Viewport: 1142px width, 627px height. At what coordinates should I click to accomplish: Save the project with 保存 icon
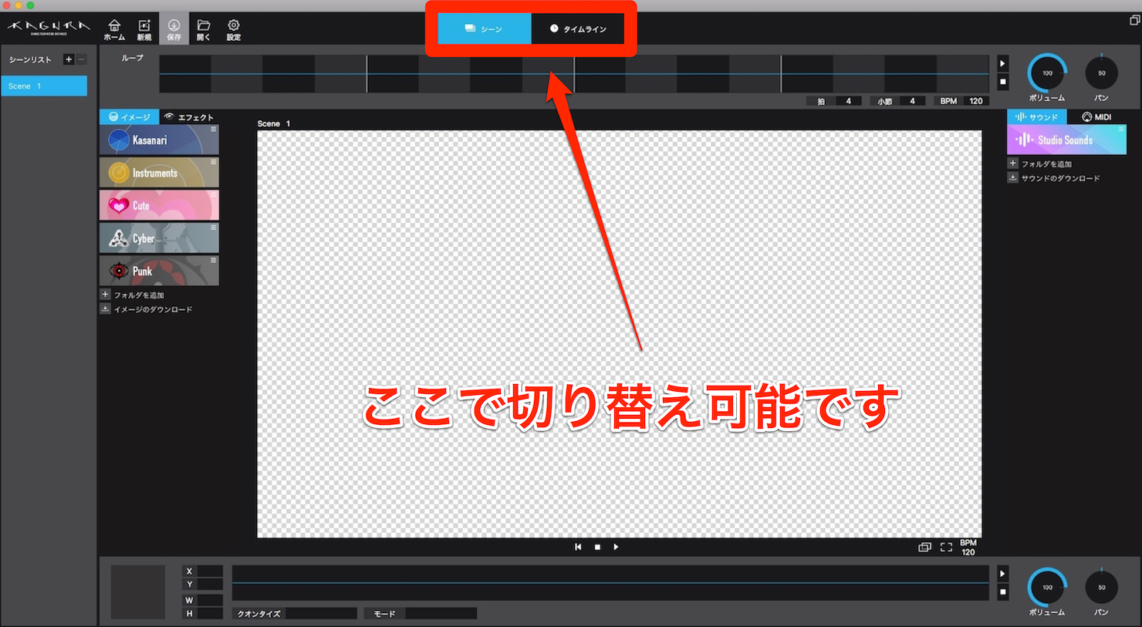tap(174, 29)
